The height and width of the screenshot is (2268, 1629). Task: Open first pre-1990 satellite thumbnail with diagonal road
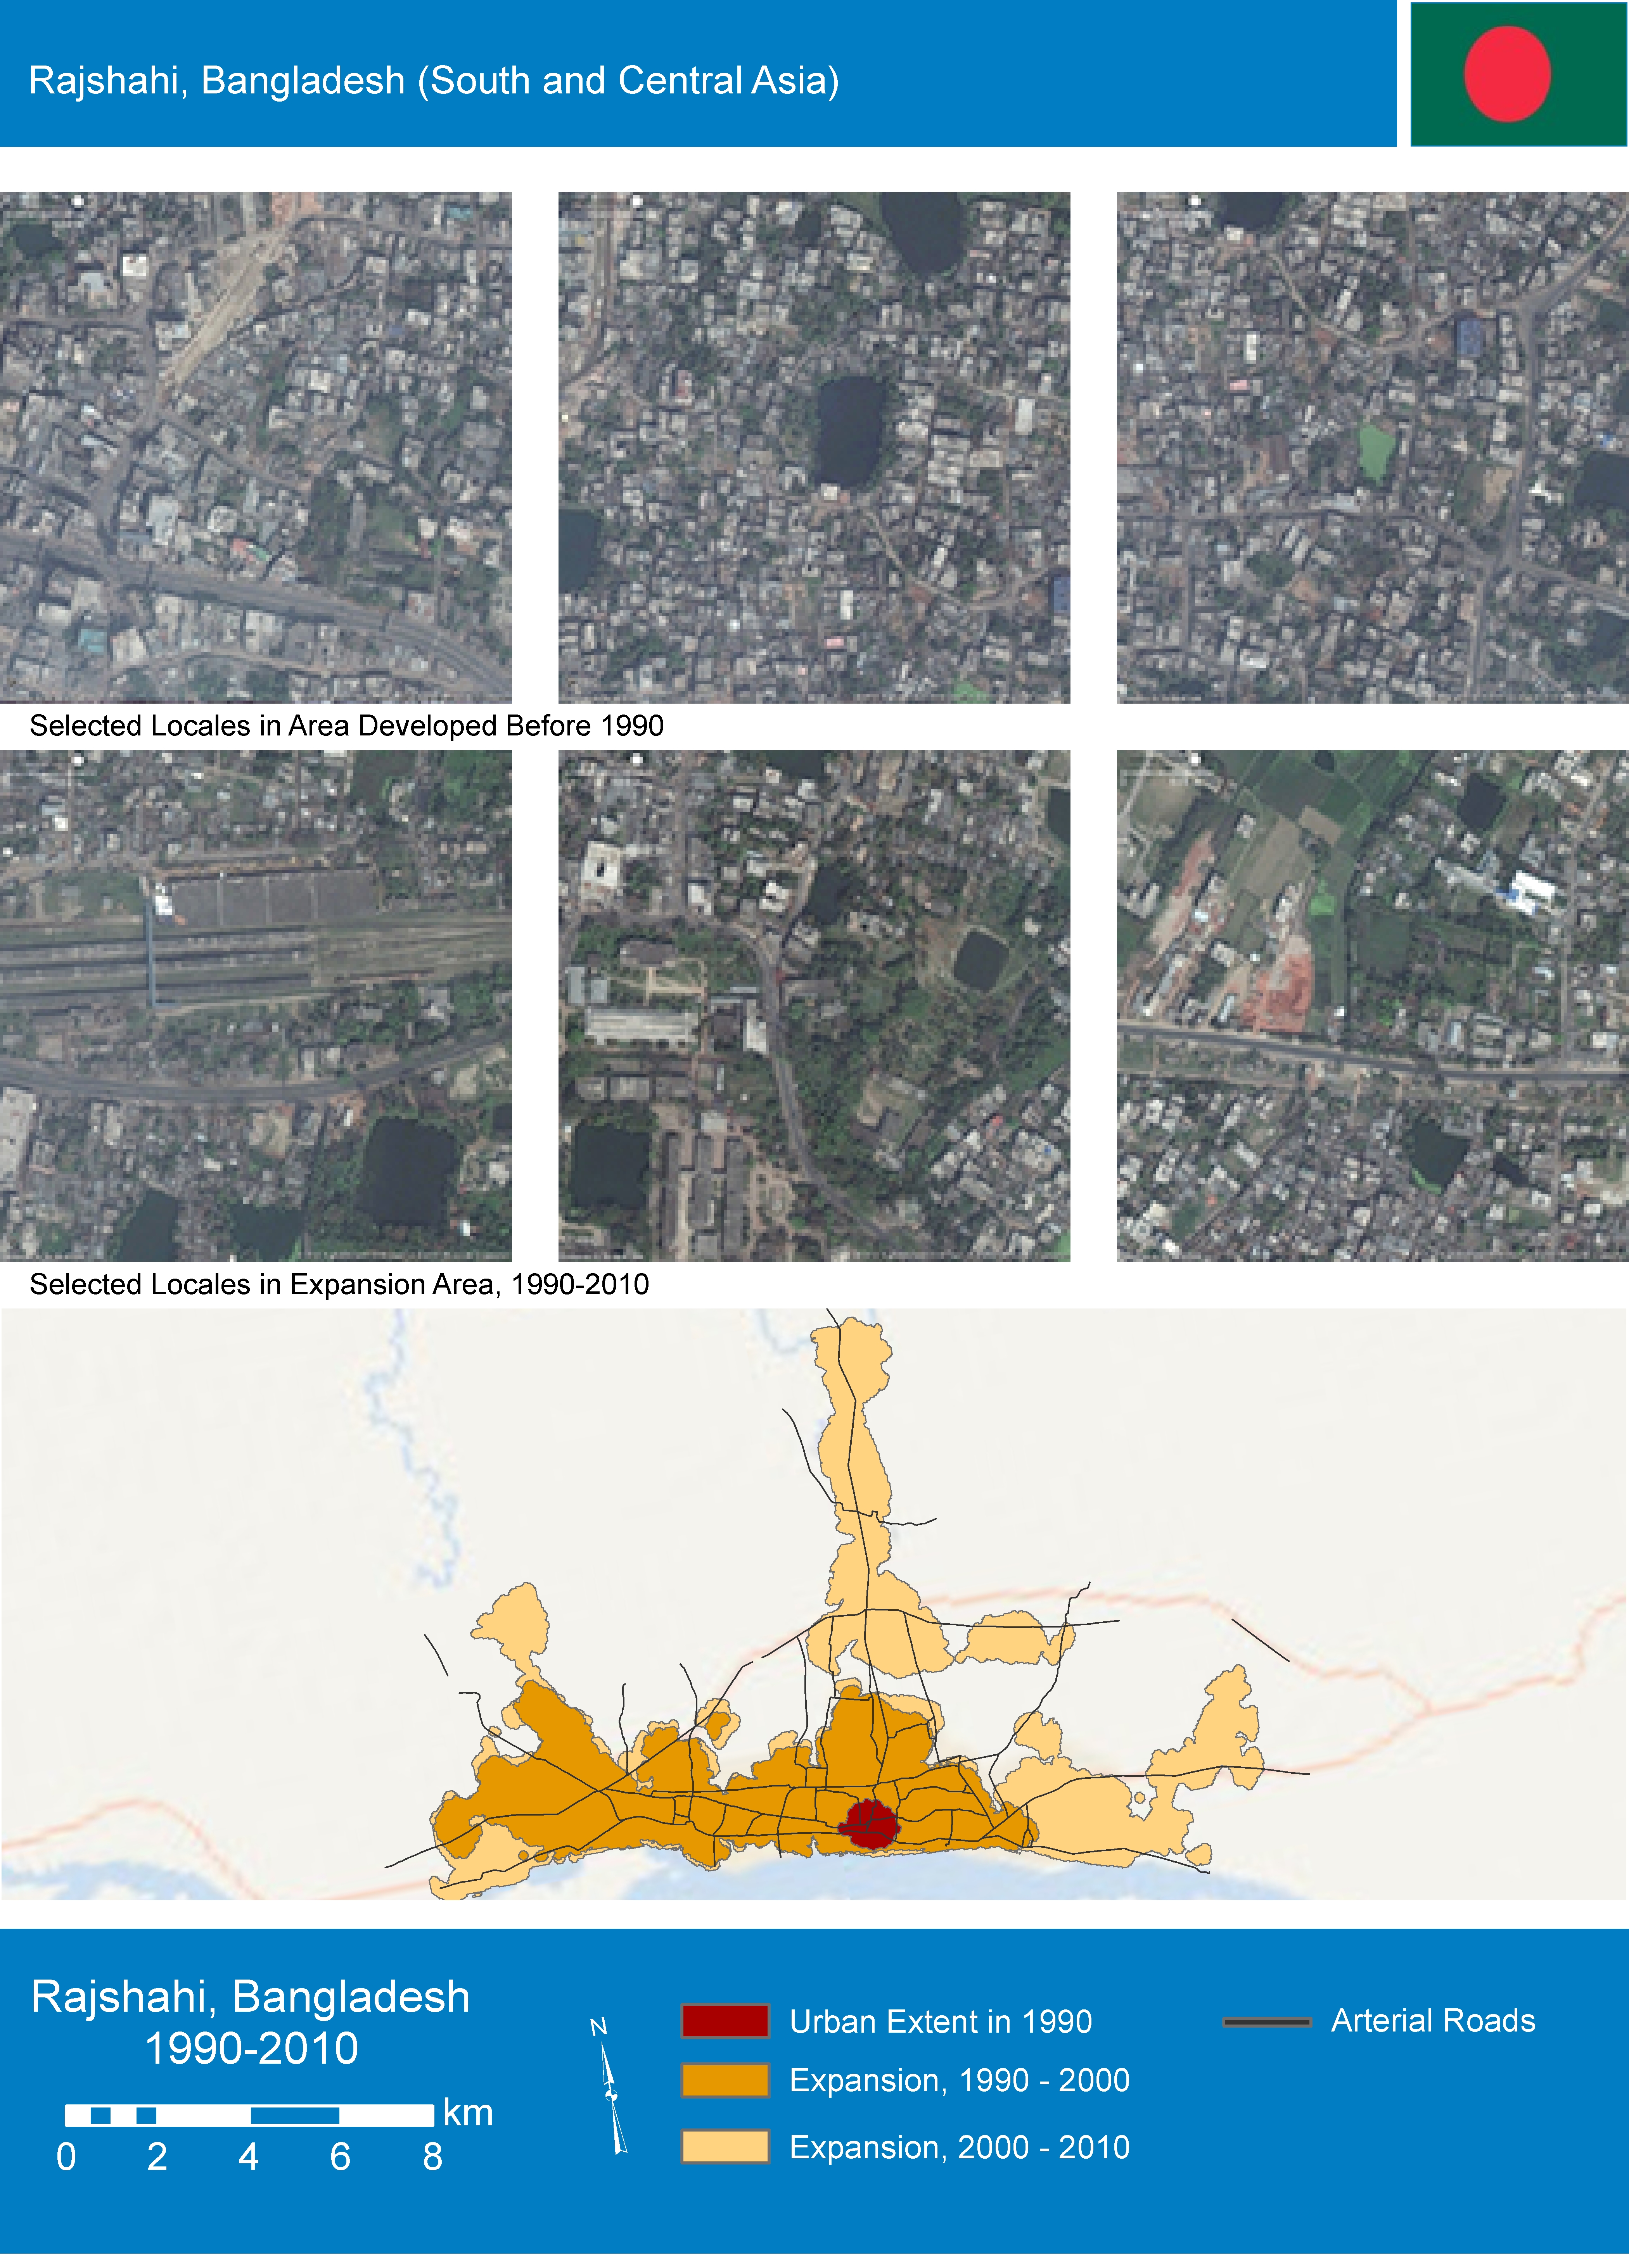click(x=255, y=447)
